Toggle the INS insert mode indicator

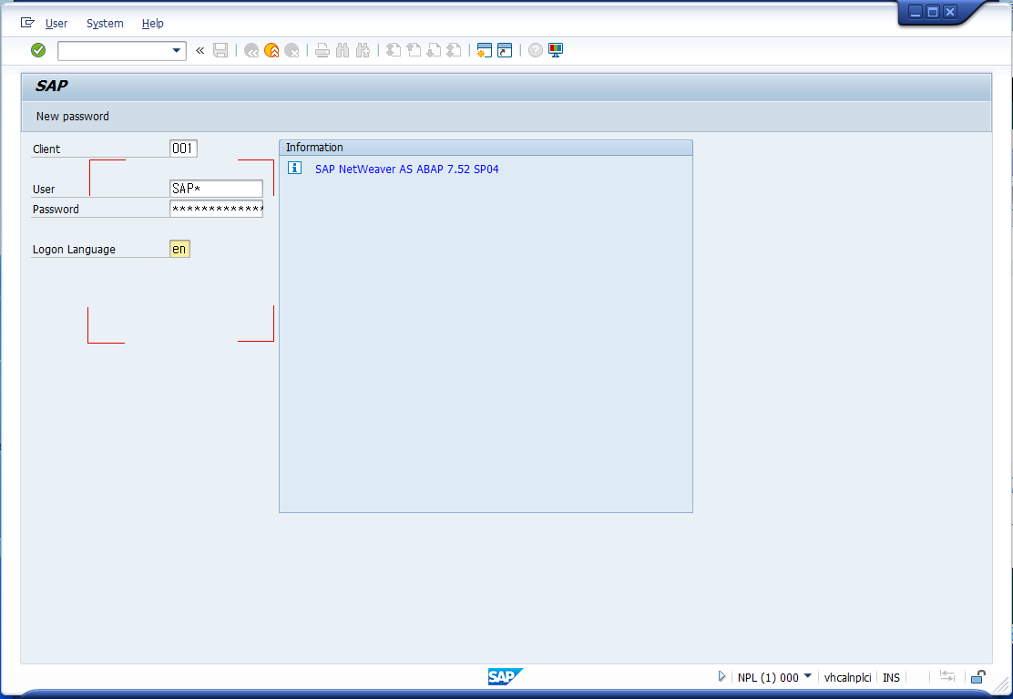[891, 677]
